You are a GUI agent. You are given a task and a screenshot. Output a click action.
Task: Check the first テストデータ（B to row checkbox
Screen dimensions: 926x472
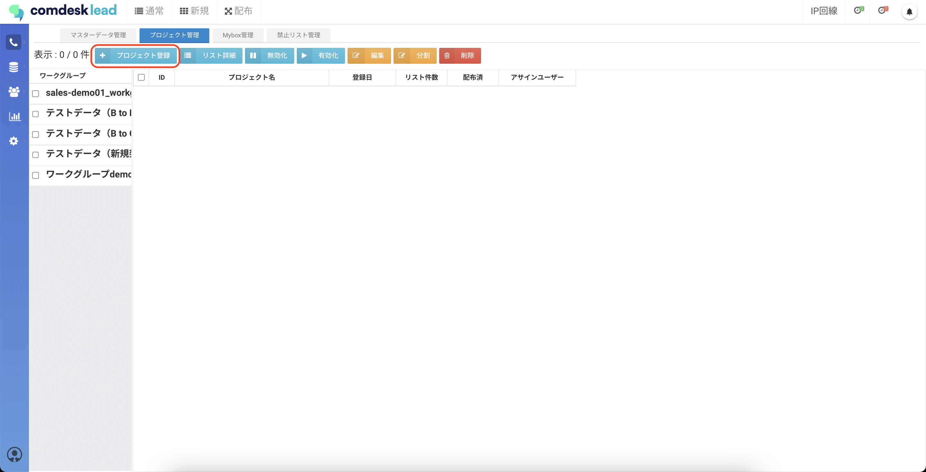coord(36,114)
